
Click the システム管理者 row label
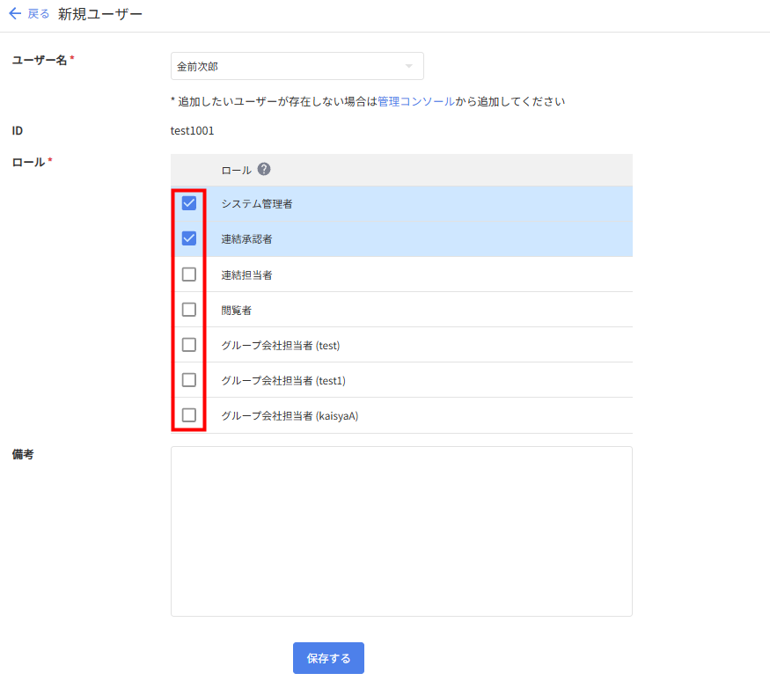pos(257,204)
